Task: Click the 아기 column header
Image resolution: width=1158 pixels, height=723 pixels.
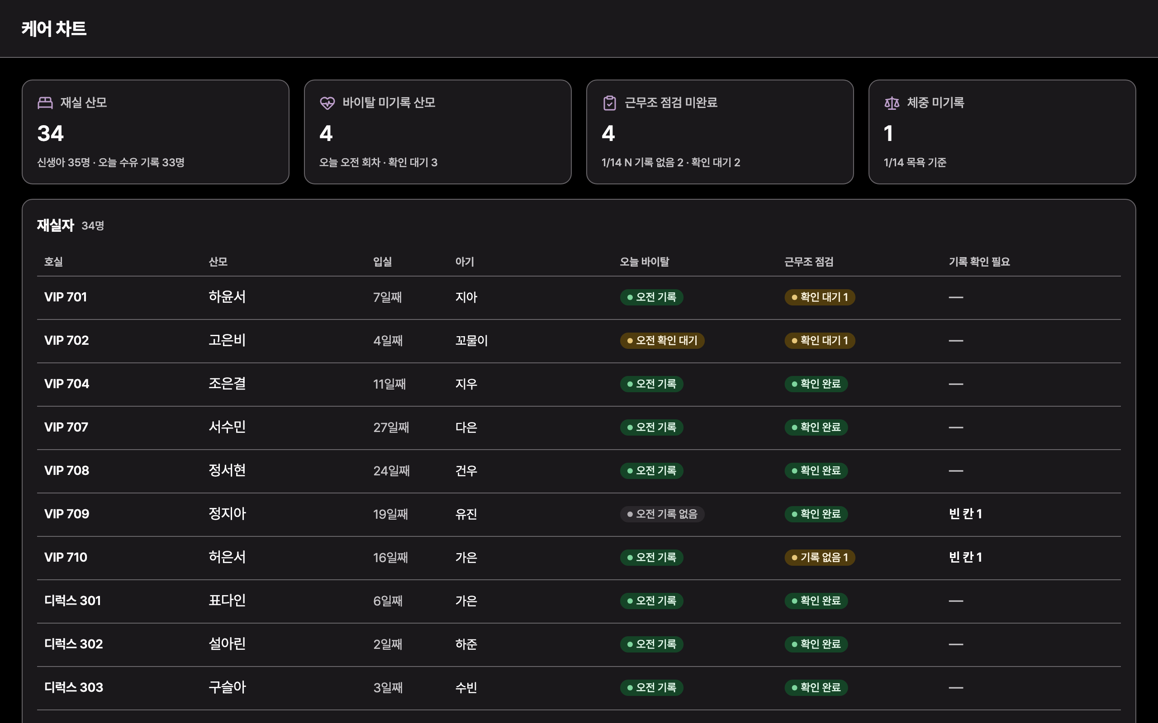Action: click(465, 262)
